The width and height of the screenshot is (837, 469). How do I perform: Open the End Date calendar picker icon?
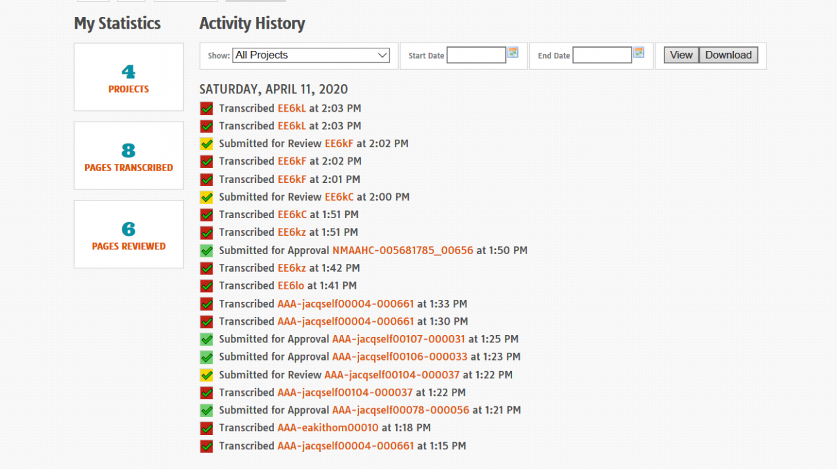[x=639, y=52]
